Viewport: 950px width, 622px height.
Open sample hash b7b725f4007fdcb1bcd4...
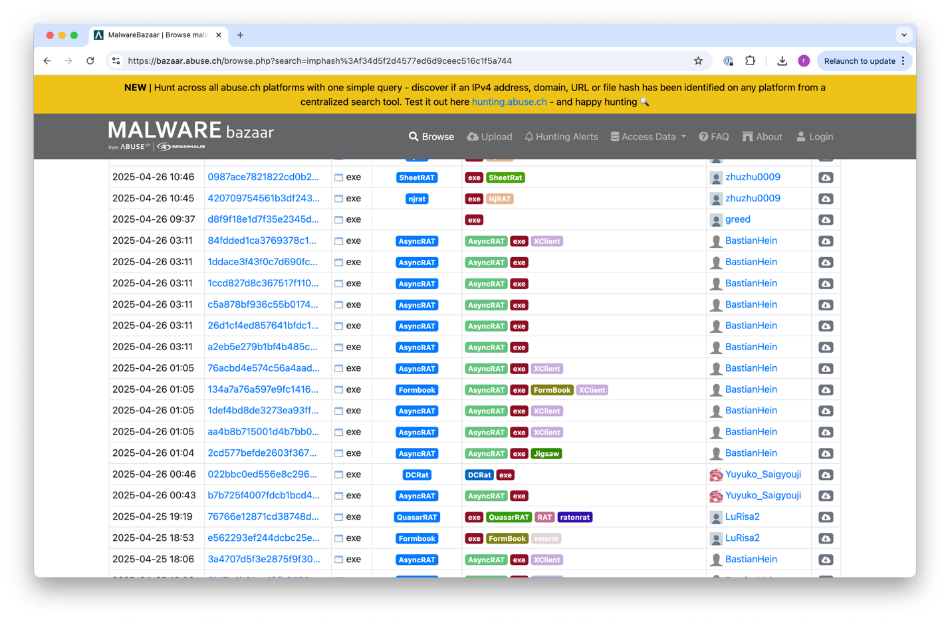coord(263,496)
